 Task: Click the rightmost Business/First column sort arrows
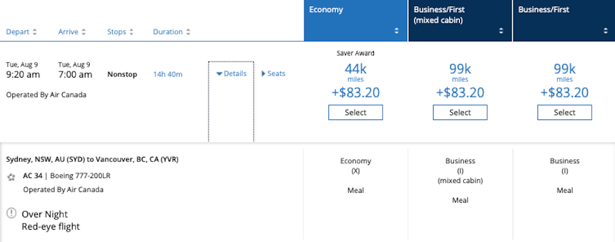[x=606, y=31]
